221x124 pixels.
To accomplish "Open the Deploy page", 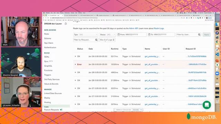I will 47,98.
